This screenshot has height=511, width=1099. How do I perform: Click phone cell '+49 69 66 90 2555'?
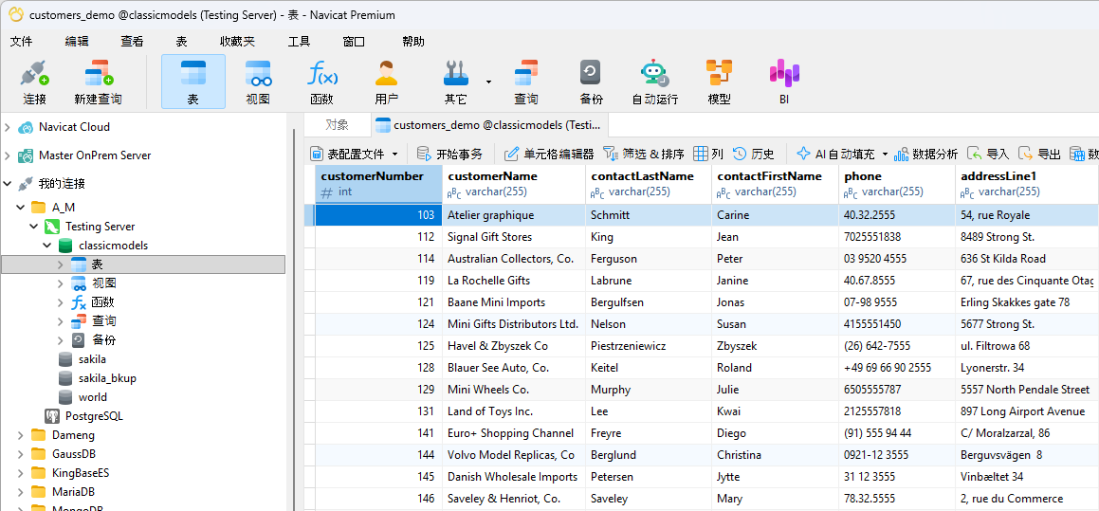(x=896, y=367)
